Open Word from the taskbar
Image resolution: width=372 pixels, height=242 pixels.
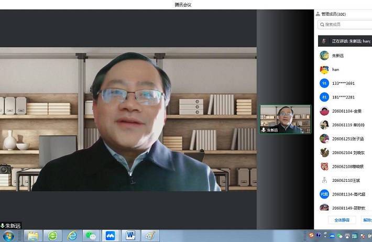(x=130, y=236)
